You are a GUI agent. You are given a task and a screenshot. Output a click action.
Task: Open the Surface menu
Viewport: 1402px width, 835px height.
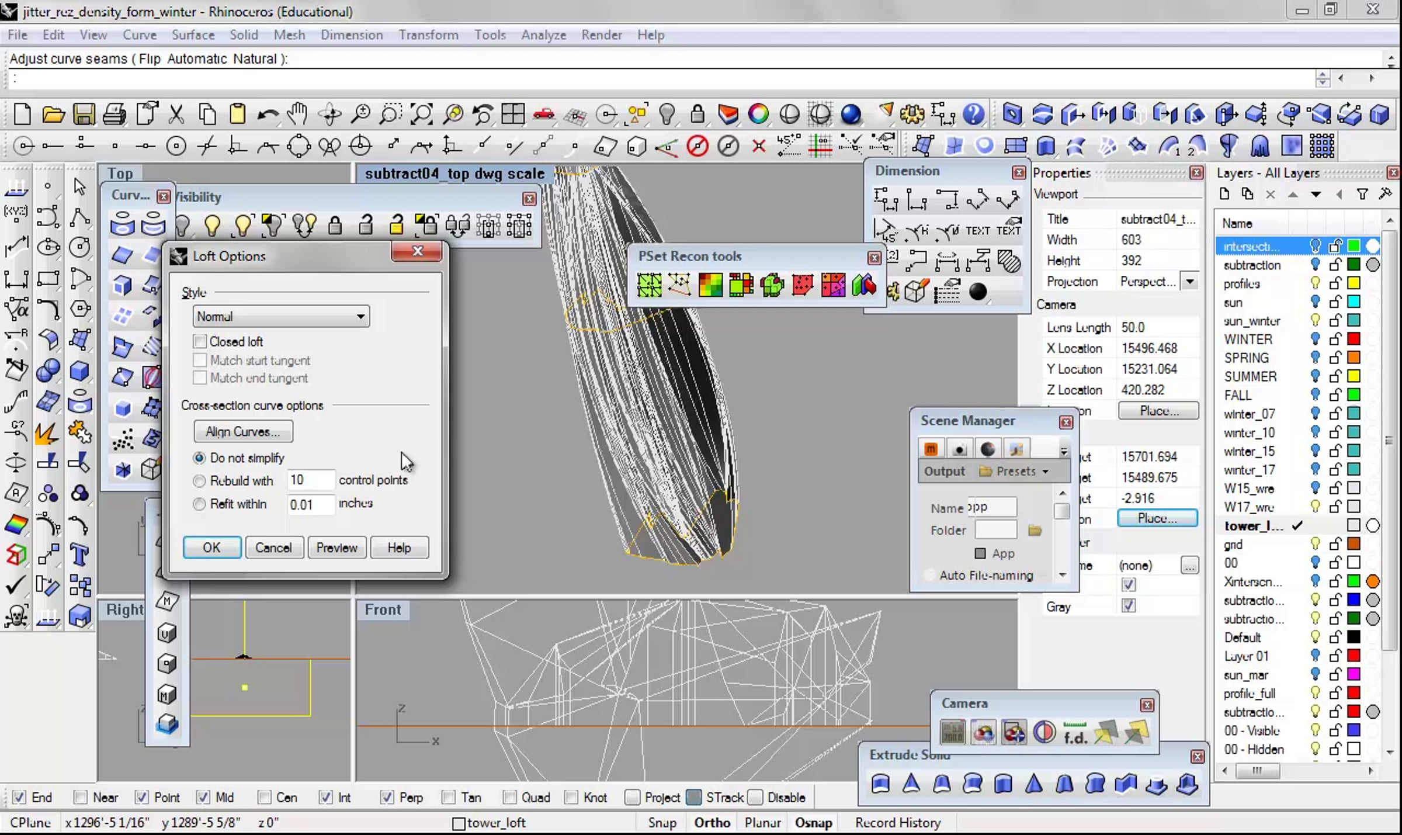coord(193,35)
